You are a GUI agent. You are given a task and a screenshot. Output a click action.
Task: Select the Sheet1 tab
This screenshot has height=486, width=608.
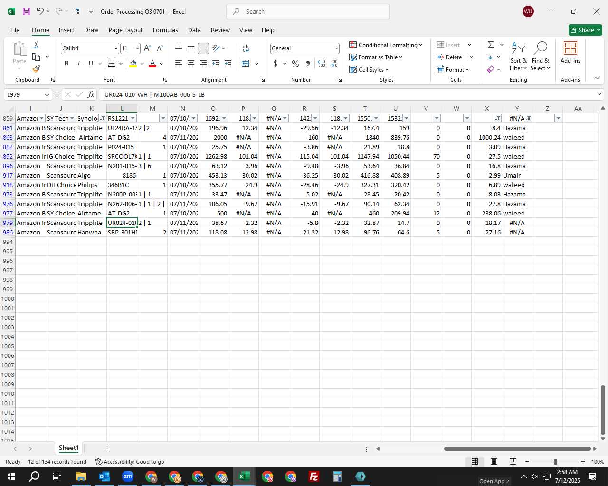[68, 448]
